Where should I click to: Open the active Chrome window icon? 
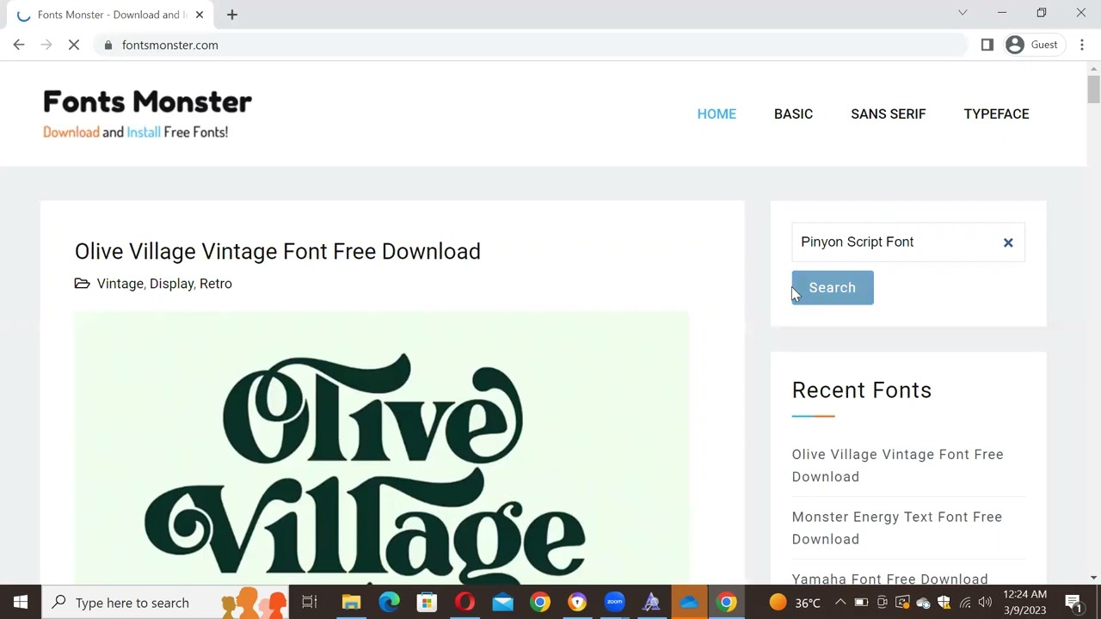[727, 602]
